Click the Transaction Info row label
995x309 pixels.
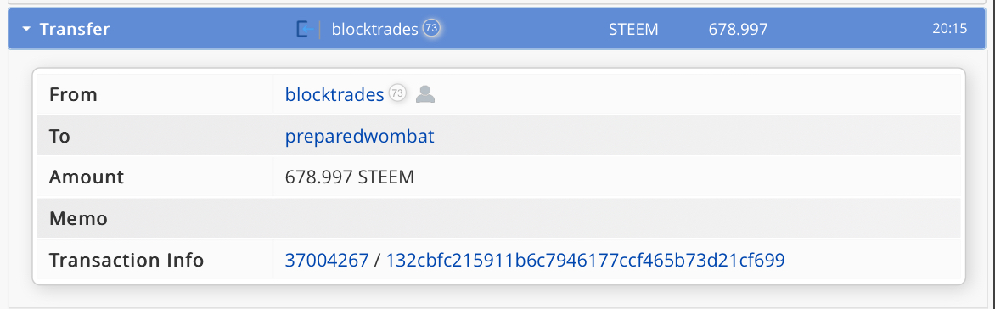(126, 260)
